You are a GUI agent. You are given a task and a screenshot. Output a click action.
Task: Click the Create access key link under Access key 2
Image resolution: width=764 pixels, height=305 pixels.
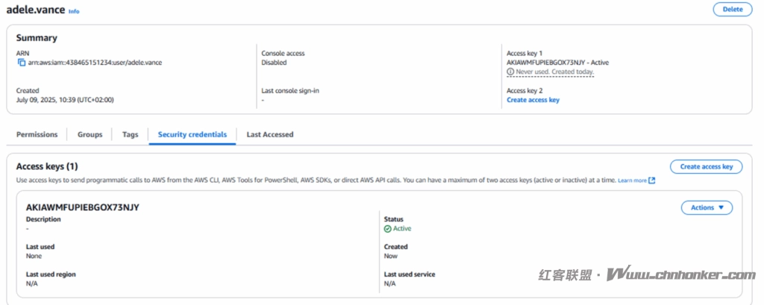[x=533, y=100]
